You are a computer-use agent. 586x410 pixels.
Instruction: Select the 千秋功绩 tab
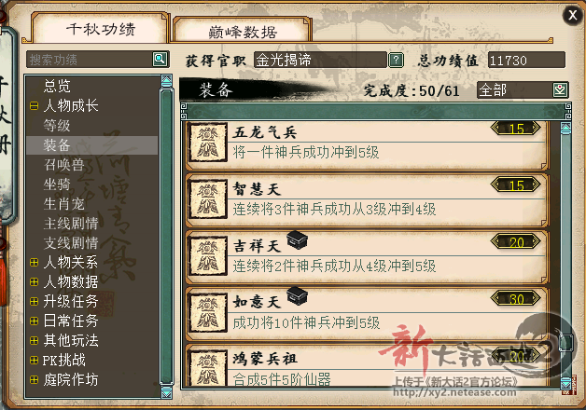pyautogui.click(x=101, y=29)
